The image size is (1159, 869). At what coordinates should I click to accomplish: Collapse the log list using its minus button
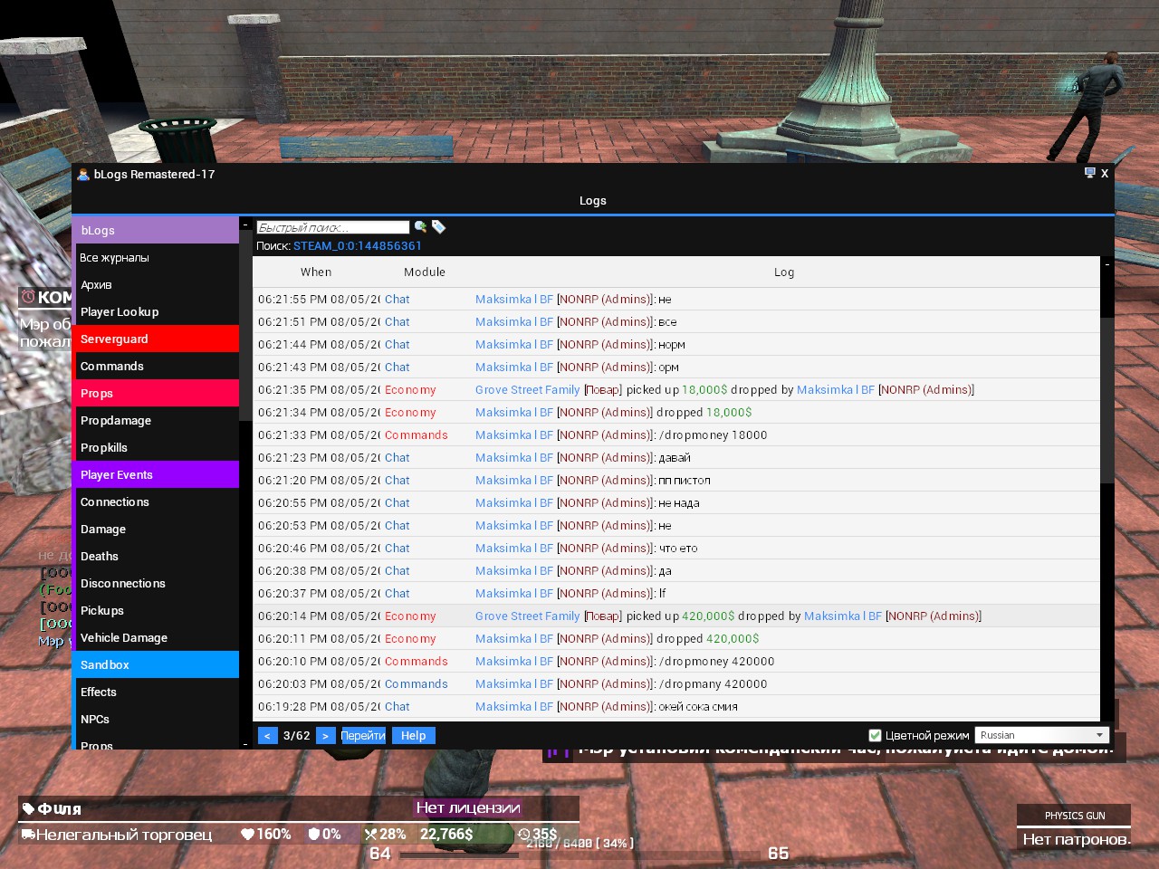1106,263
